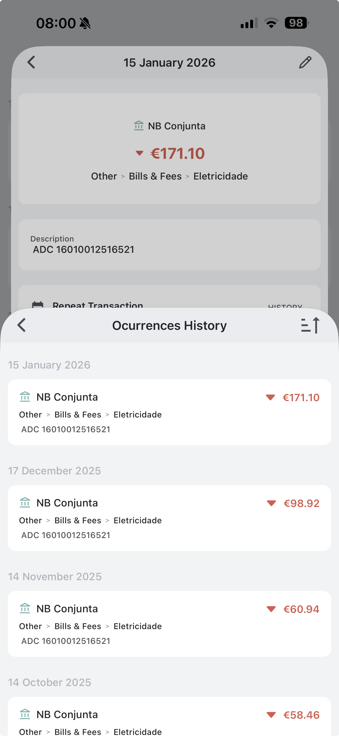Open the HISTORY link for Repeat Transaction
Screen dimensions: 339x736
click(285, 307)
